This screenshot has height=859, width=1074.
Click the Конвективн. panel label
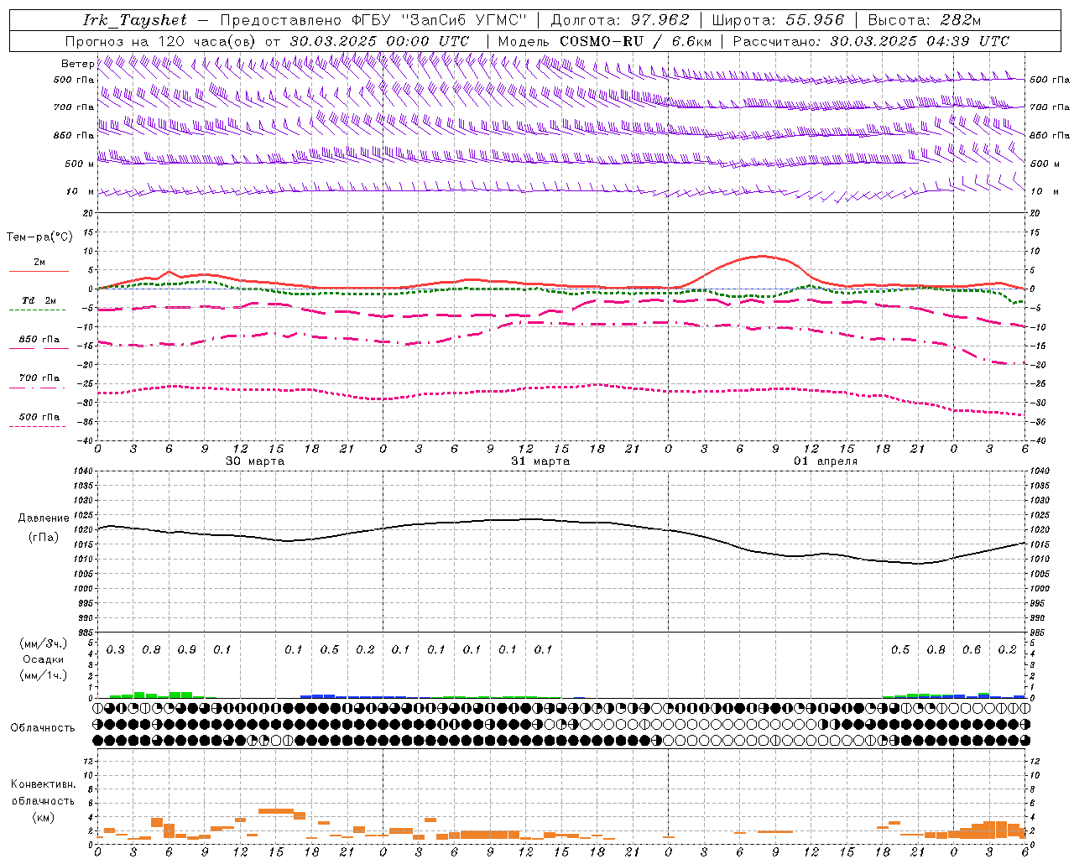coord(43,784)
